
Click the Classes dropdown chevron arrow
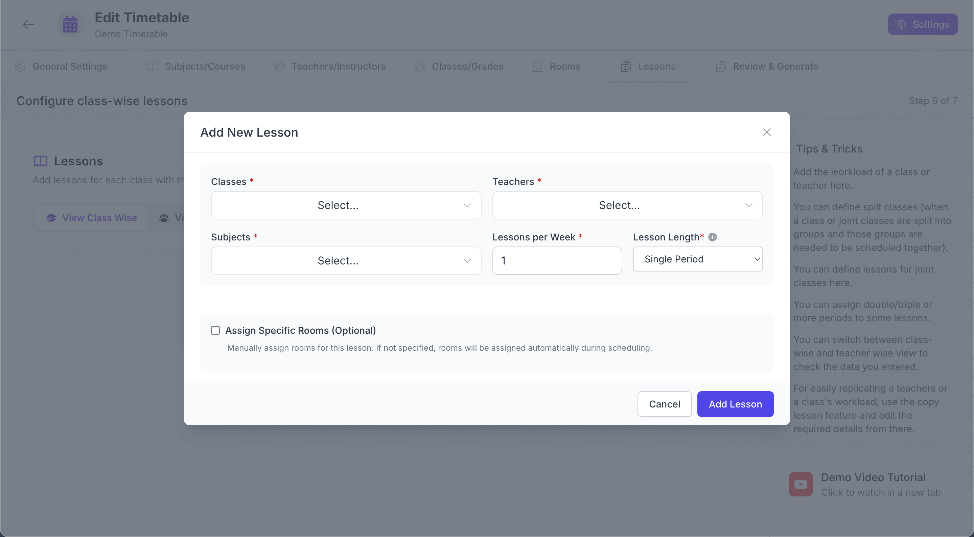click(x=467, y=205)
